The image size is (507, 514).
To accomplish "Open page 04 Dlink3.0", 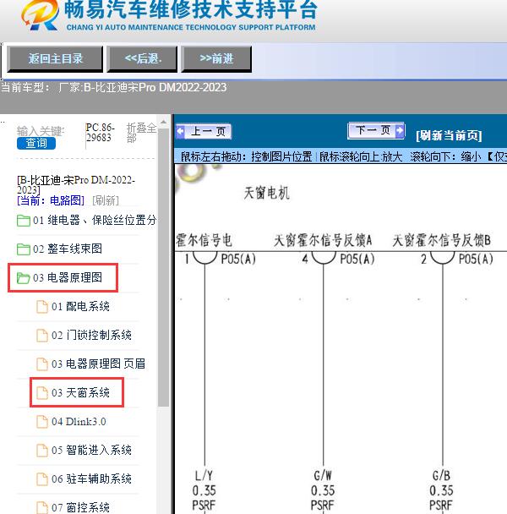I will point(71,422).
